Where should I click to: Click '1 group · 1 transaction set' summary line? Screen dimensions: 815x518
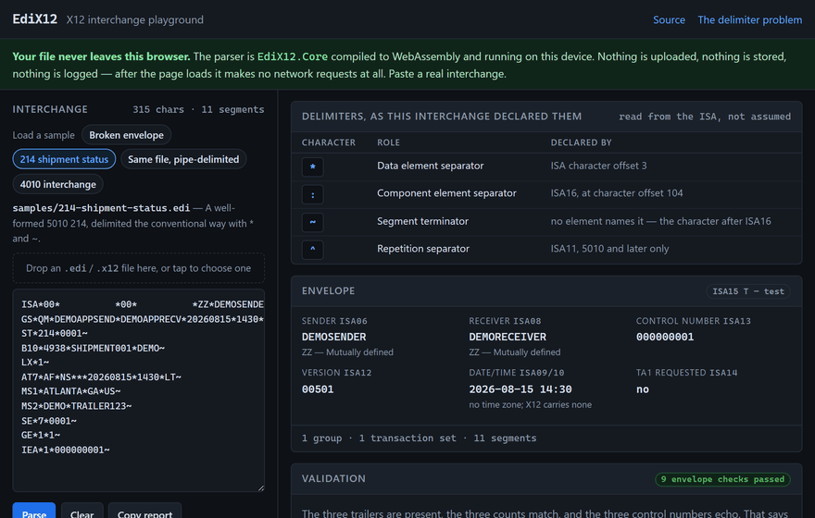pos(419,438)
